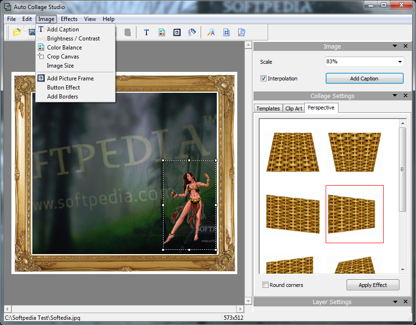The width and height of the screenshot is (416, 325).
Task: Enable the Round corners checkbox
Action: click(265, 285)
